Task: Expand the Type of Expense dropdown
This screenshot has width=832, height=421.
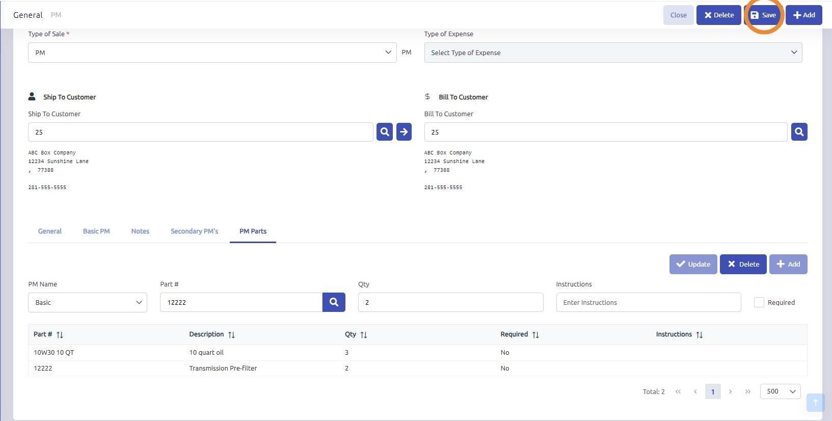Action: (x=613, y=52)
